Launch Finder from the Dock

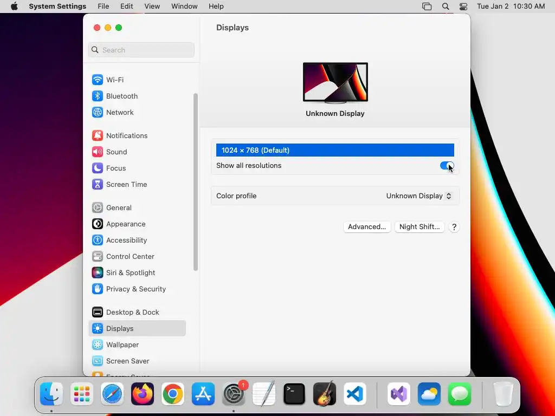click(51, 394)
